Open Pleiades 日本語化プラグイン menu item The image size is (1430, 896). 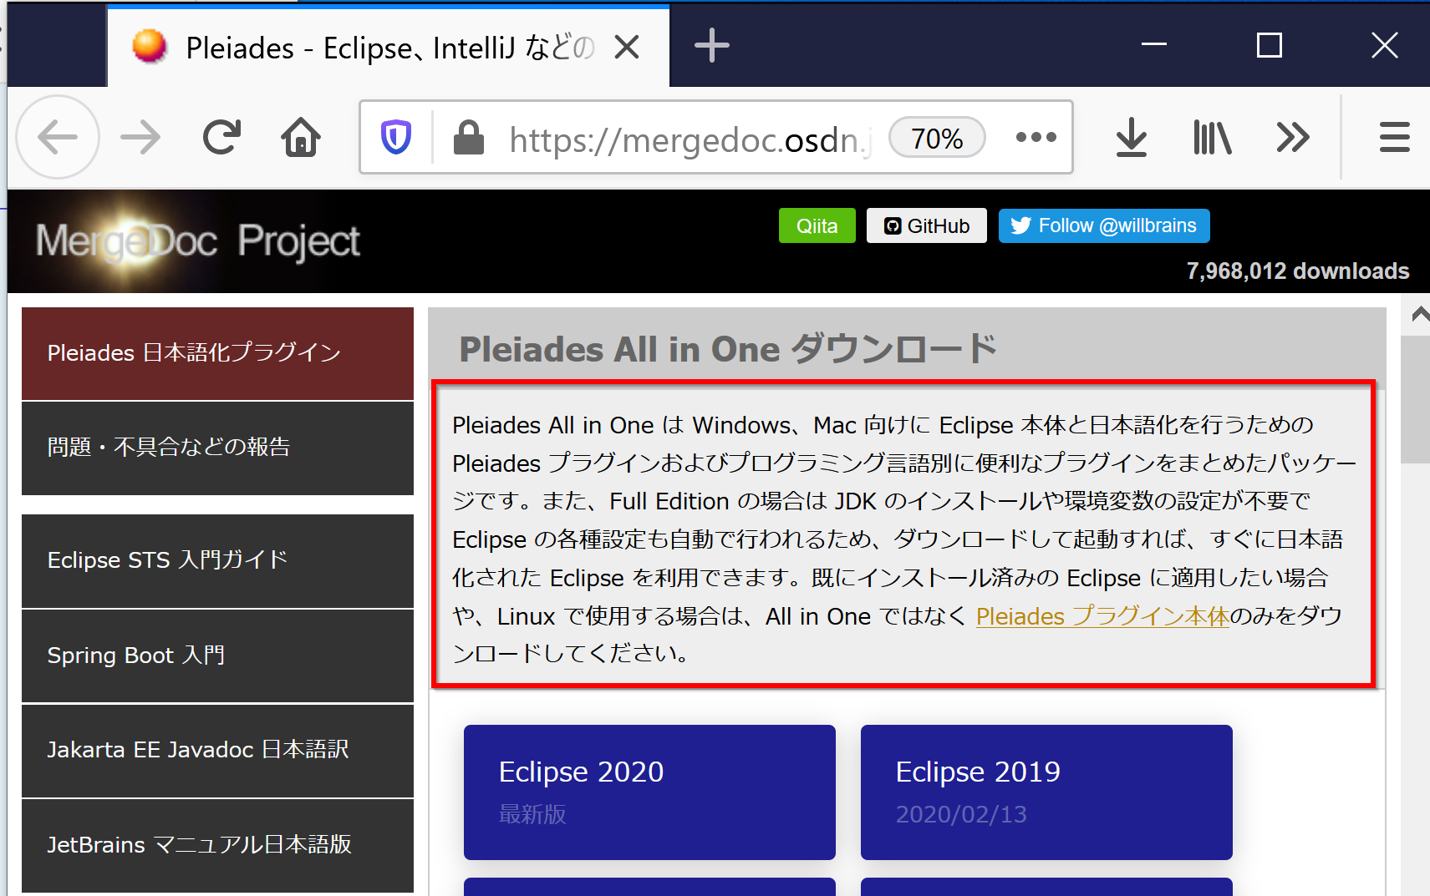click(217, 353)
